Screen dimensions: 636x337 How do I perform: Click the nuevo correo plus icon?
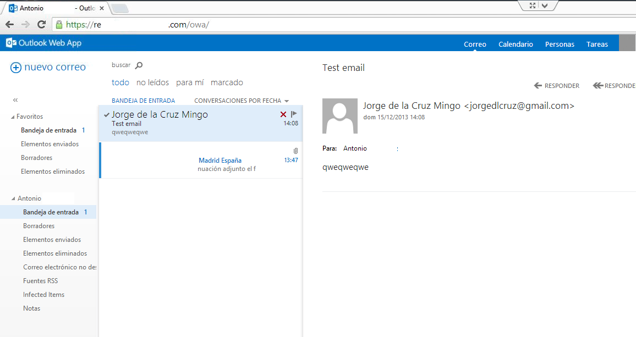coord(15,68)
